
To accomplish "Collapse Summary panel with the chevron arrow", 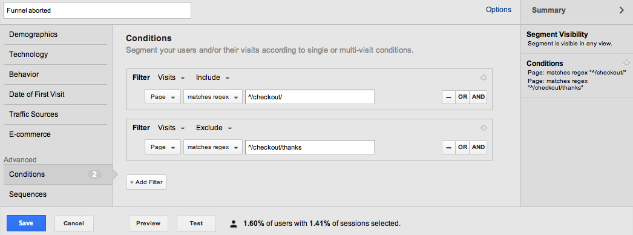I will tap(622, 10).
